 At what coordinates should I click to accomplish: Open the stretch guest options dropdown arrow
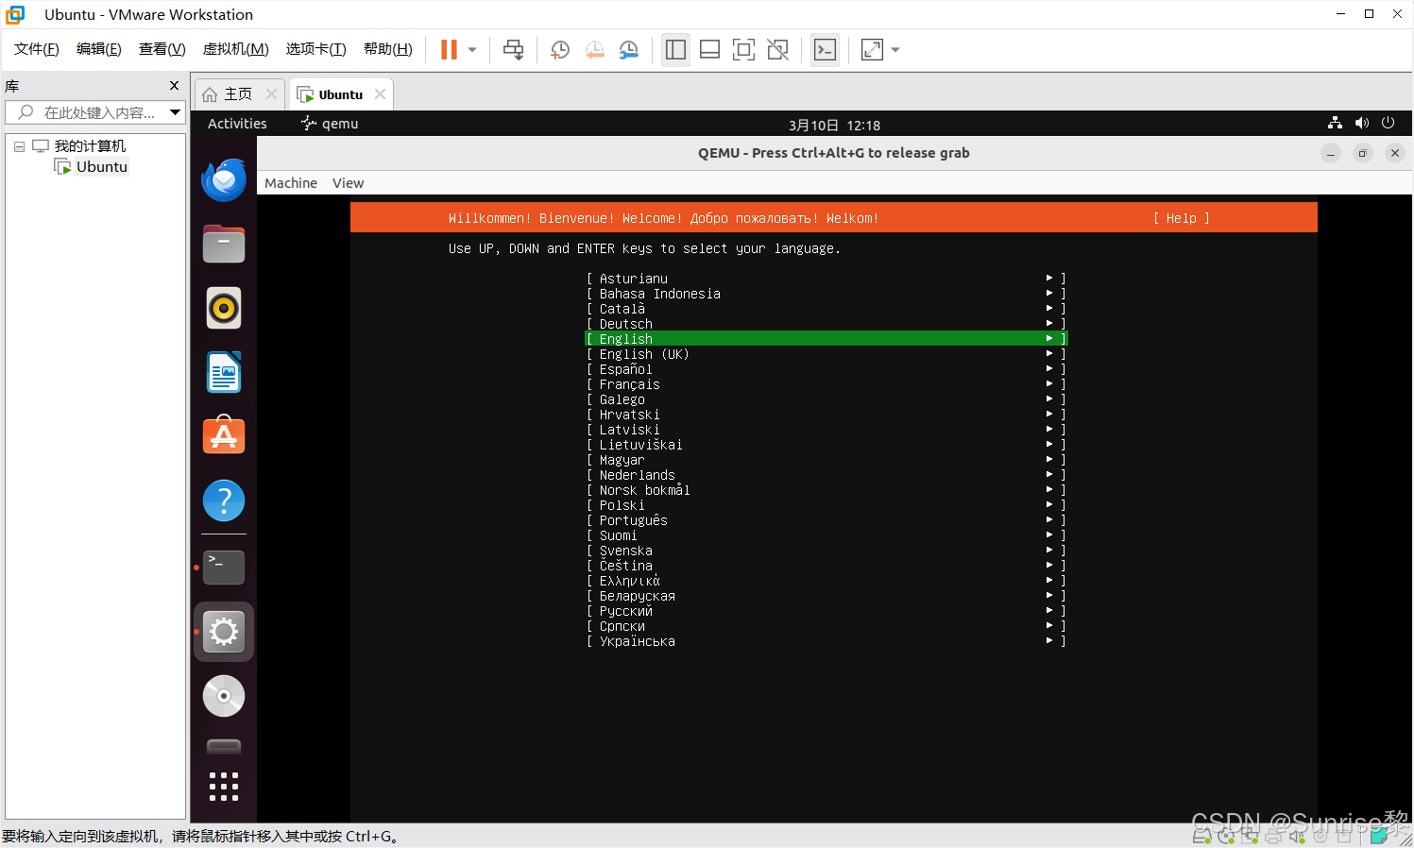tap(895, 50)
